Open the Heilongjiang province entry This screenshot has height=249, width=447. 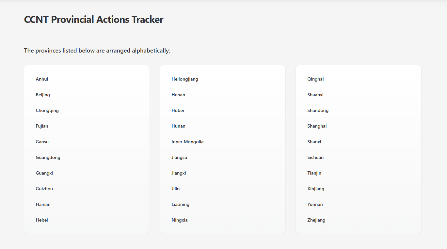[185, 79]
